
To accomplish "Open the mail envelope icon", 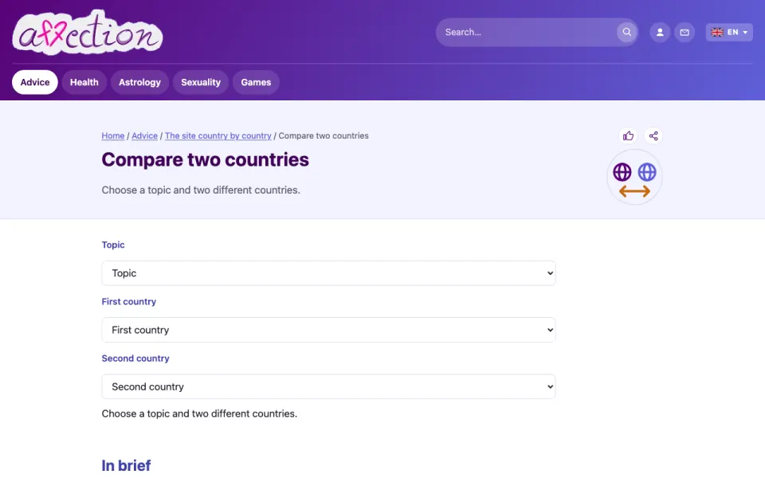I will click(685, 32).
